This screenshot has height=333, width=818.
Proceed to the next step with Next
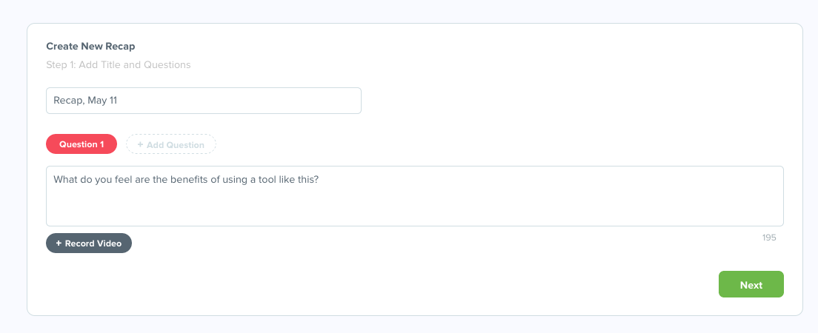point(751,285)
